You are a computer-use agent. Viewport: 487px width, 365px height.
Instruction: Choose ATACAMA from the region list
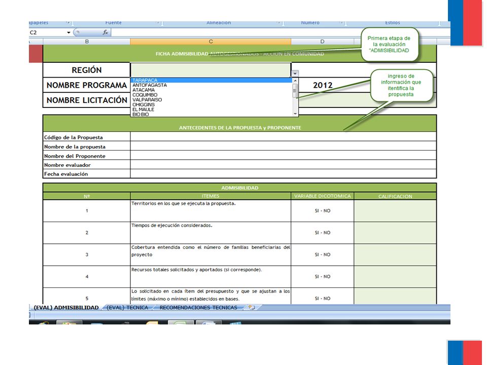coord(211,90)
